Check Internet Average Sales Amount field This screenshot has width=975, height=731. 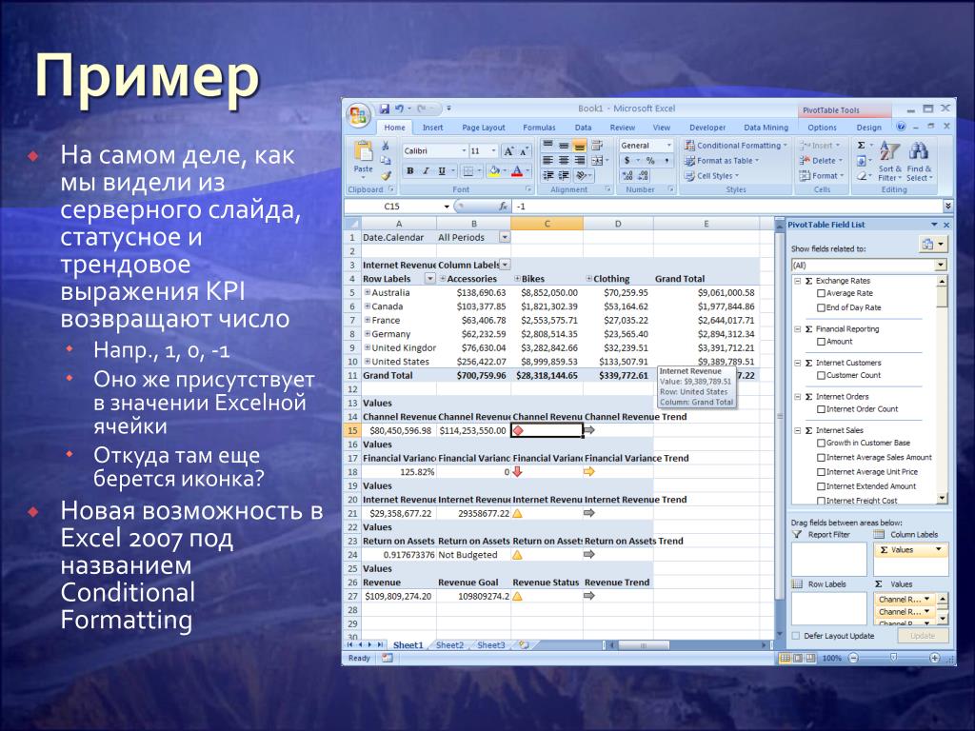pyautogui.click(x=821, y=458)
